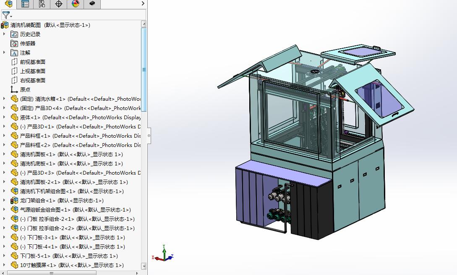Select the 10寸触摸屏<1> text row
The width and height of the screenshot is (457, 275).
pyautogui.click(x=72, y=265)
